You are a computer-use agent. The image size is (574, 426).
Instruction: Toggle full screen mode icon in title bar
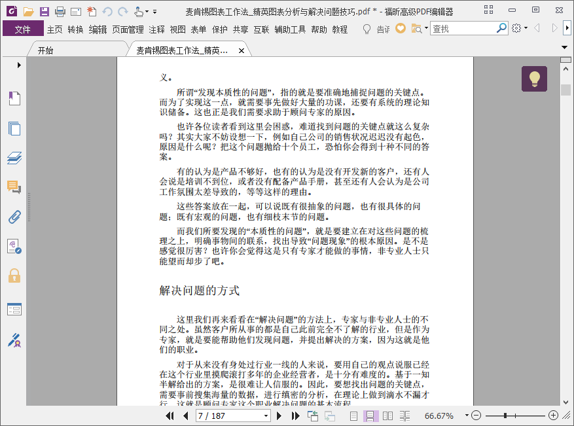pos(488,10)
